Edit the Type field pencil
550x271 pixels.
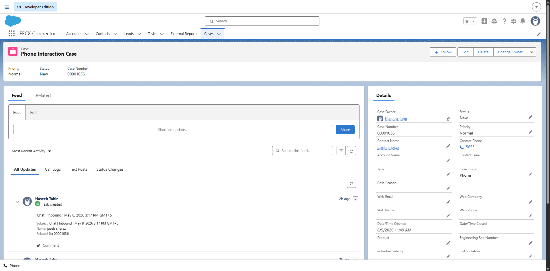pos(448,174)
